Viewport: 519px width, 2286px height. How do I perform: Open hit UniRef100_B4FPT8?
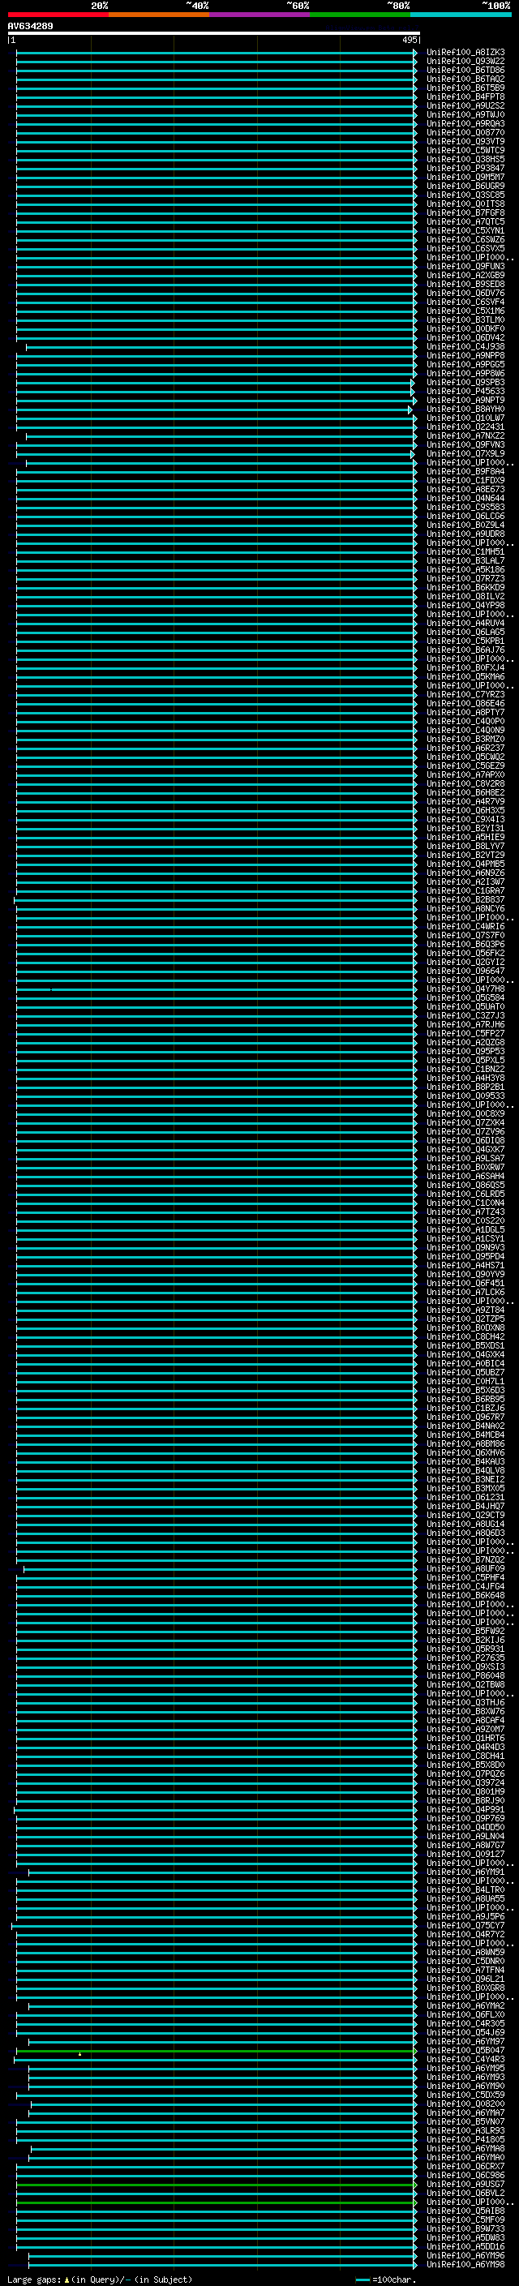coord(465,97)
